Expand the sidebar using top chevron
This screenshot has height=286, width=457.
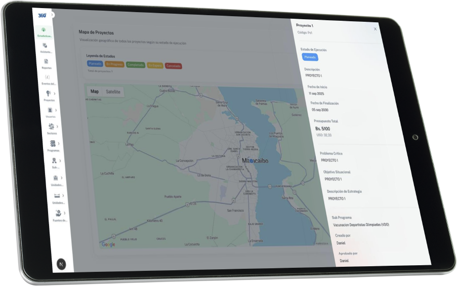[52, 15]
